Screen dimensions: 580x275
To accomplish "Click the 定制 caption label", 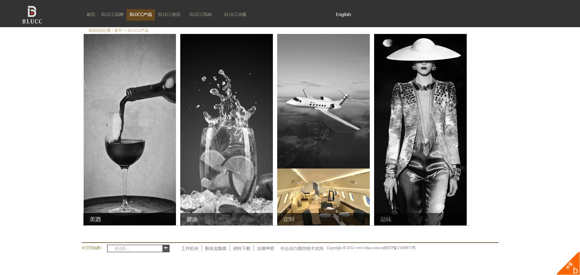I will pos(289,219).
